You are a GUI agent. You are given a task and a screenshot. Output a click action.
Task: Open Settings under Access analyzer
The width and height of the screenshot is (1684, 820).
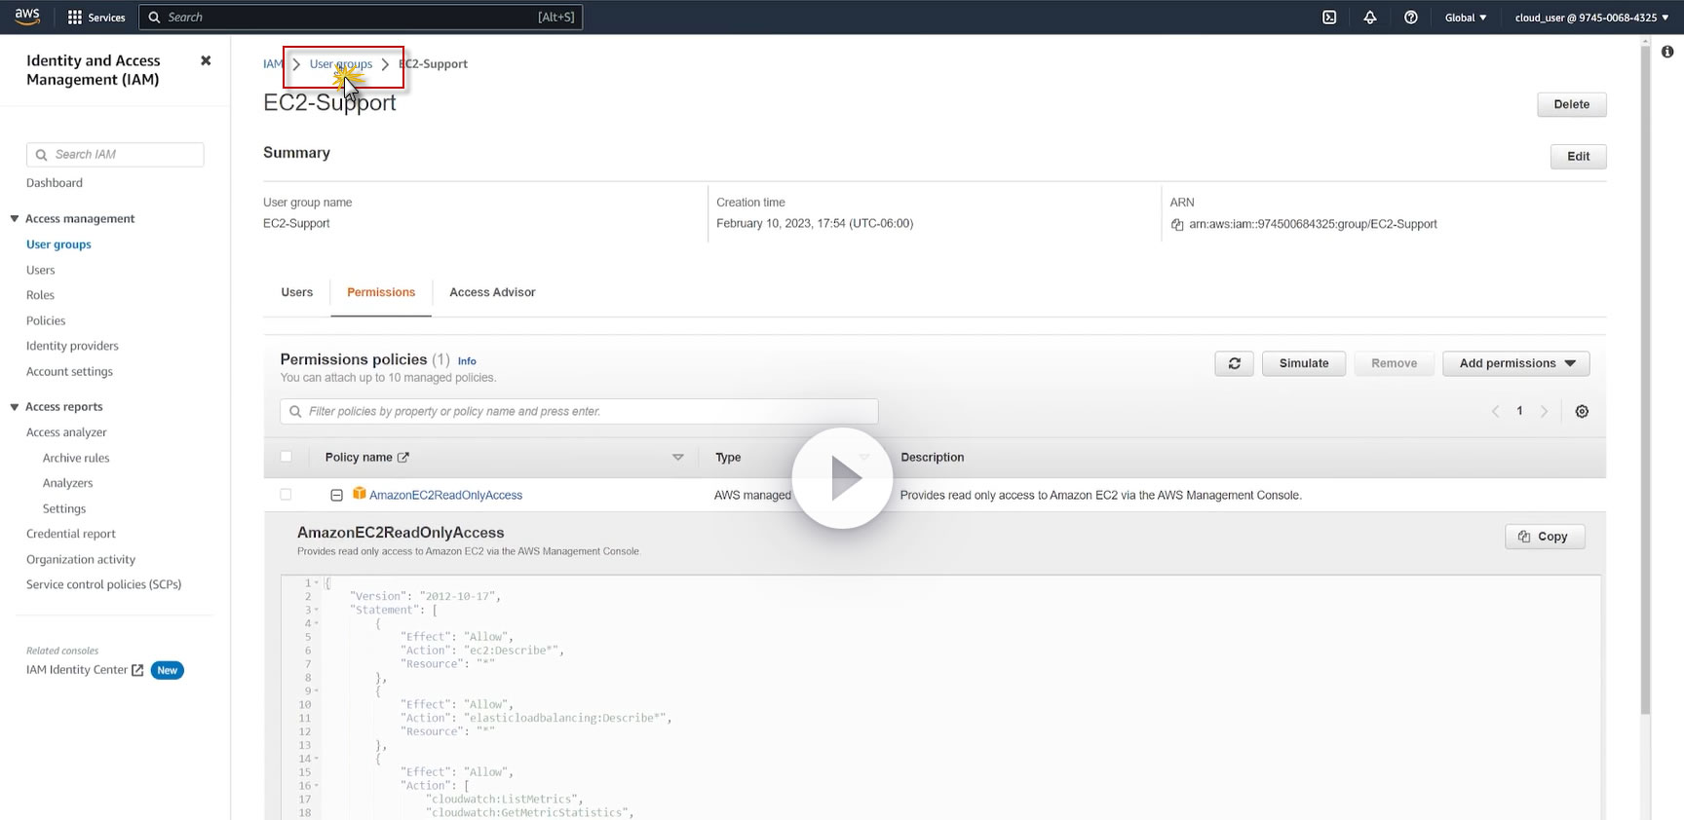64,508
